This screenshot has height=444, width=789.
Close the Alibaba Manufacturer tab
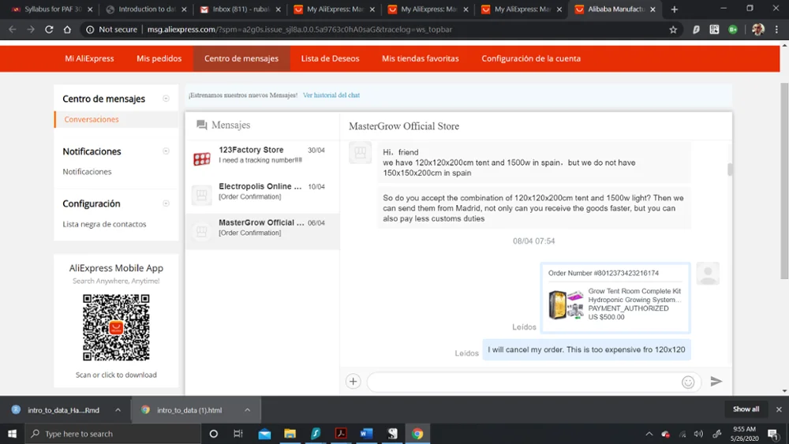[x=653, y=9]
